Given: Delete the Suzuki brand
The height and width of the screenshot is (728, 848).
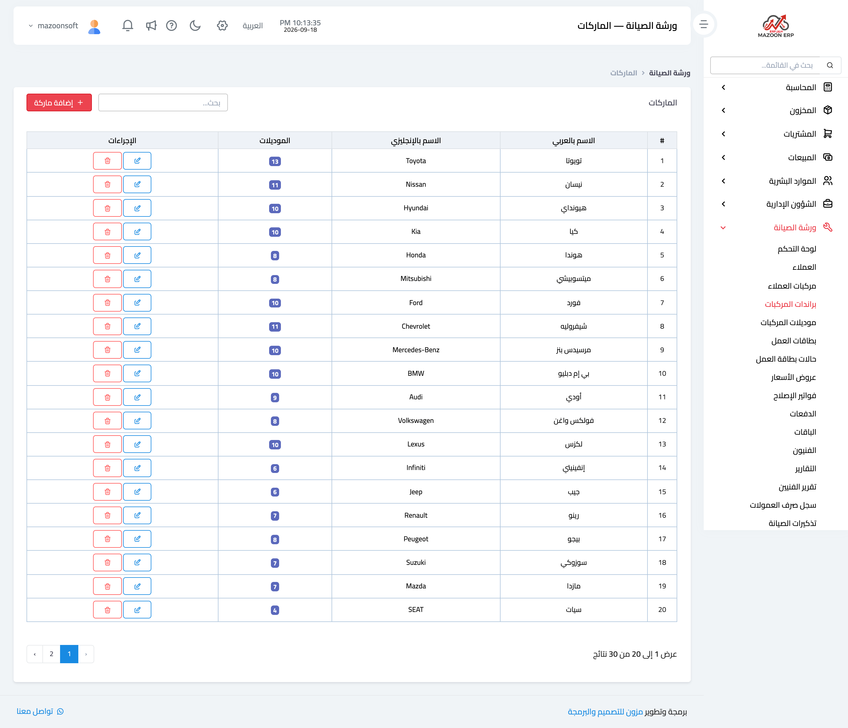Looking at the screenshot, I should point(107,562).
